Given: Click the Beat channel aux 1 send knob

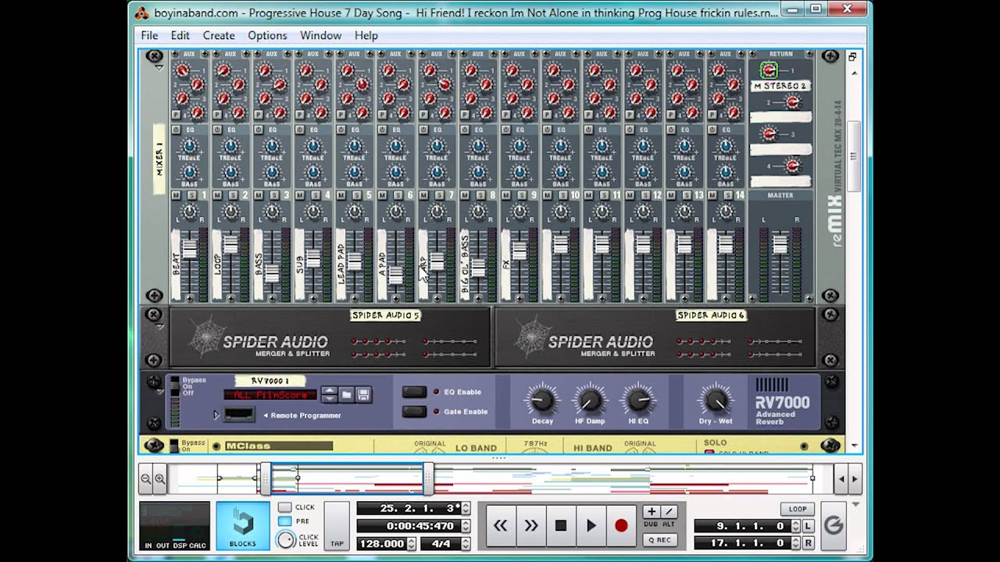Looking at the screenshot, I should [182, 71].
